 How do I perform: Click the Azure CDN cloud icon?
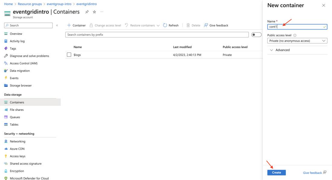click(6, 149)
